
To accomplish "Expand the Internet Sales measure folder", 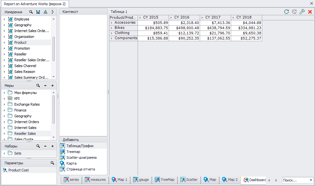I will coord(5,128).
